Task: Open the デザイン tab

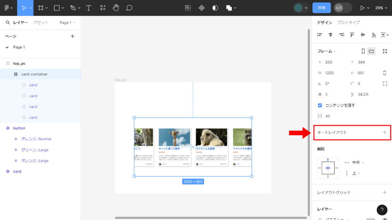Action: pyautogui.click(x=325, y=22)
